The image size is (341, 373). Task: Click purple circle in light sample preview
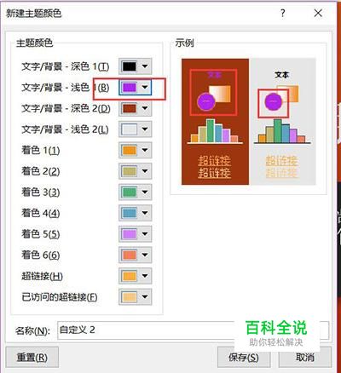point(273,101)
